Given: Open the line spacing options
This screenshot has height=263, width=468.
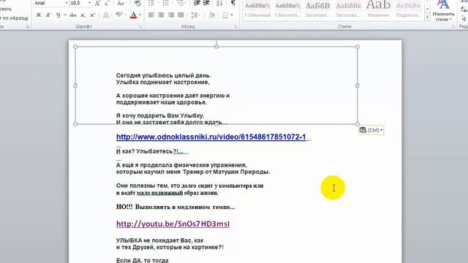Looking at the screenshot, I should [x=195, y=15].
